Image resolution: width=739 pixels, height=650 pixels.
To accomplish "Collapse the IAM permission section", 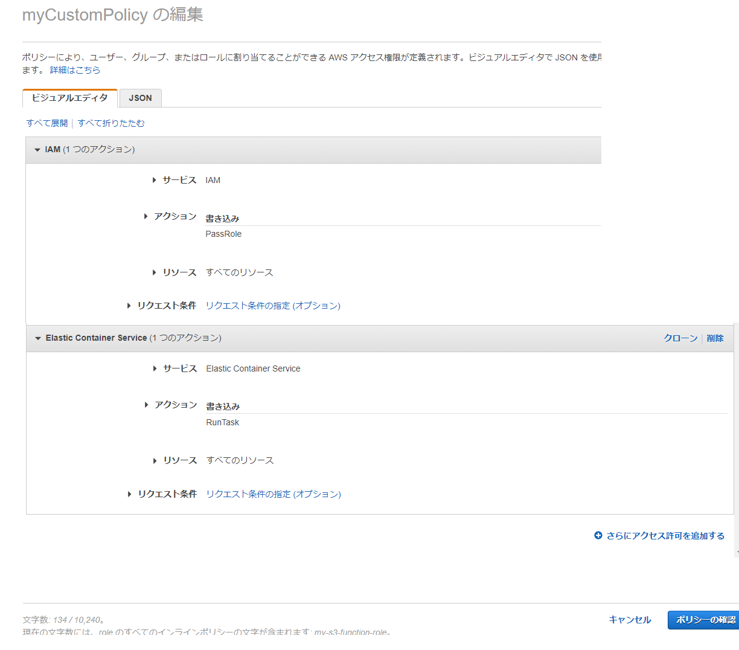I will [x=37, y=150].
